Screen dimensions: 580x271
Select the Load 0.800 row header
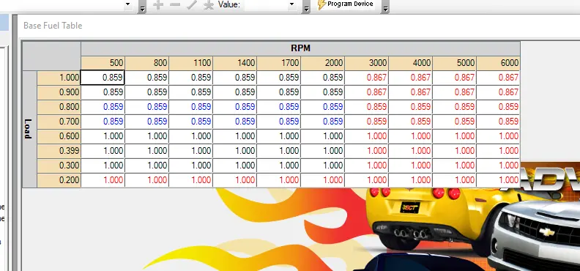tap(59, 107)
